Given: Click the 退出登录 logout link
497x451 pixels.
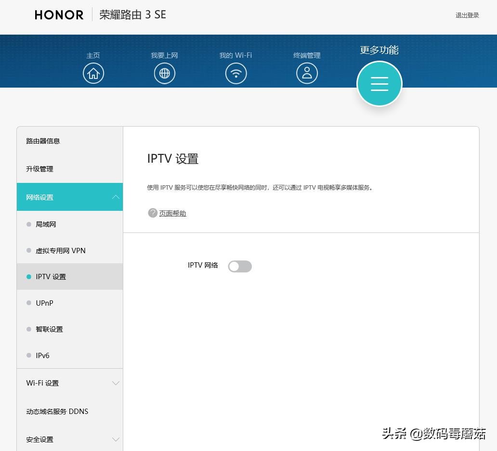Looking at the screenshot, I should (467, 15).
